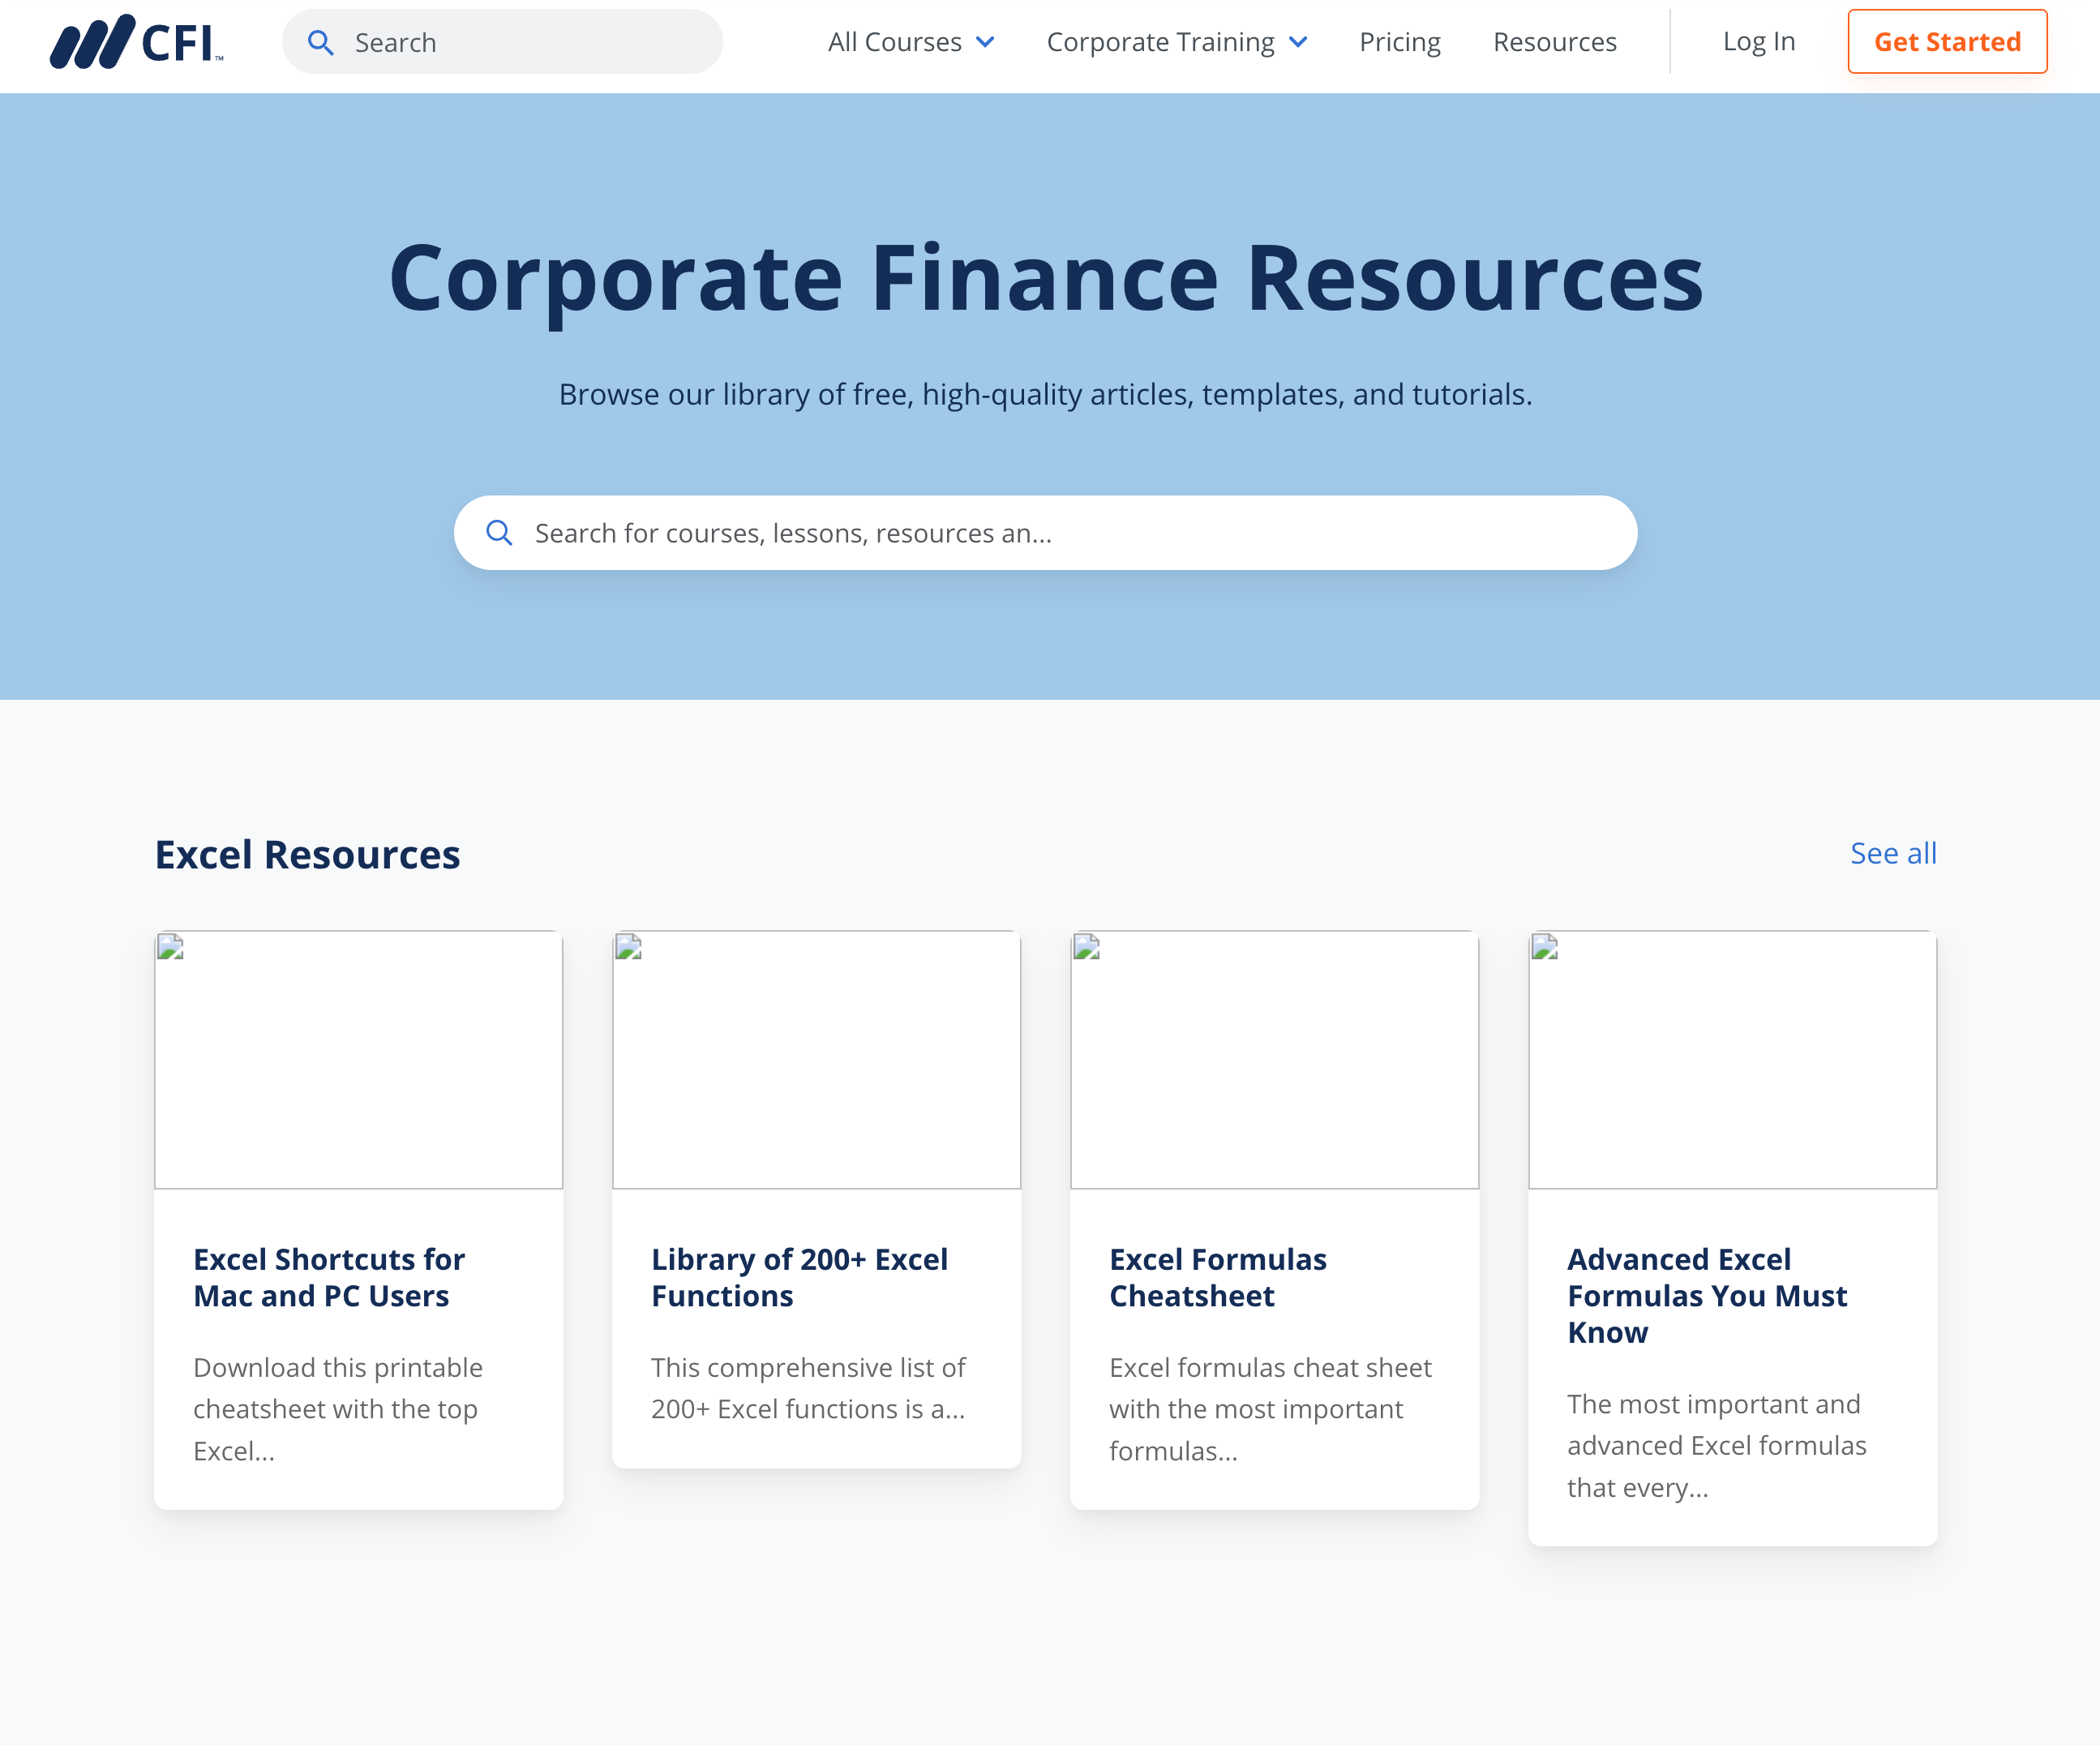Select Excel Shortcuts for Mac resource card
The height and width of the screenshot is (1745, 2100).
pyautogui.click(x=358, y=1220)
